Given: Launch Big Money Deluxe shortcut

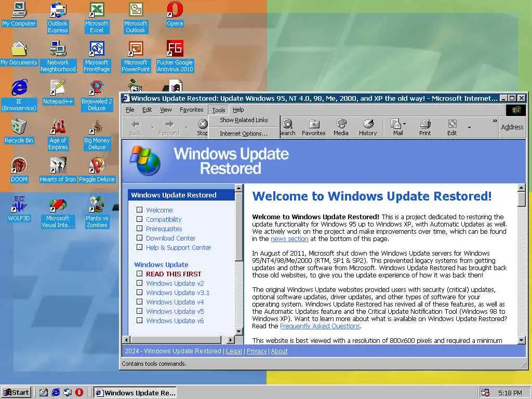Looking at the screenshot, I should point(97,135).
